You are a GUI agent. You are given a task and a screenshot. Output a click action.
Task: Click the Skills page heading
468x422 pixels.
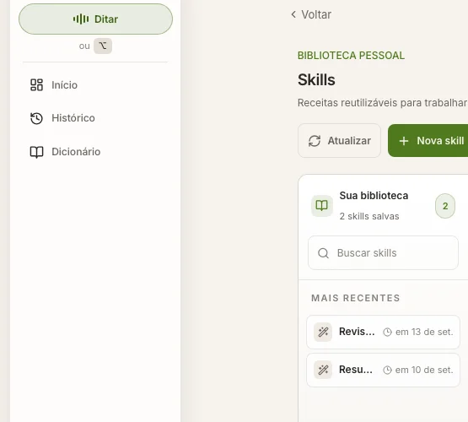click(316, 79)
